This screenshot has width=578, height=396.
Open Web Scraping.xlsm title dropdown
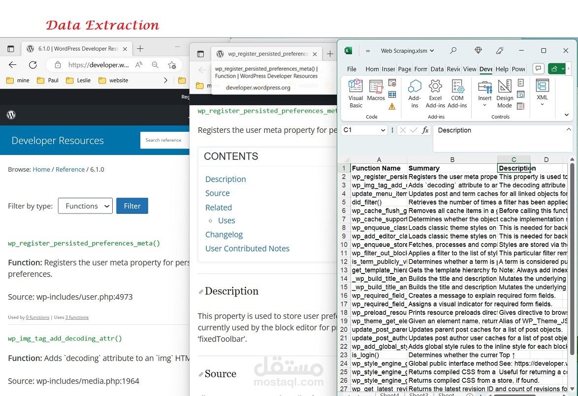pos(432,51)
